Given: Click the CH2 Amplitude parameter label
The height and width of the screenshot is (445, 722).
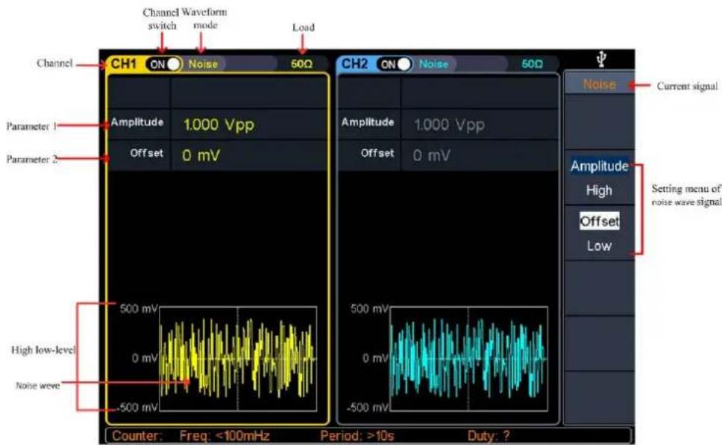Looking at the screenshot, I should click(x=368, y=122).
